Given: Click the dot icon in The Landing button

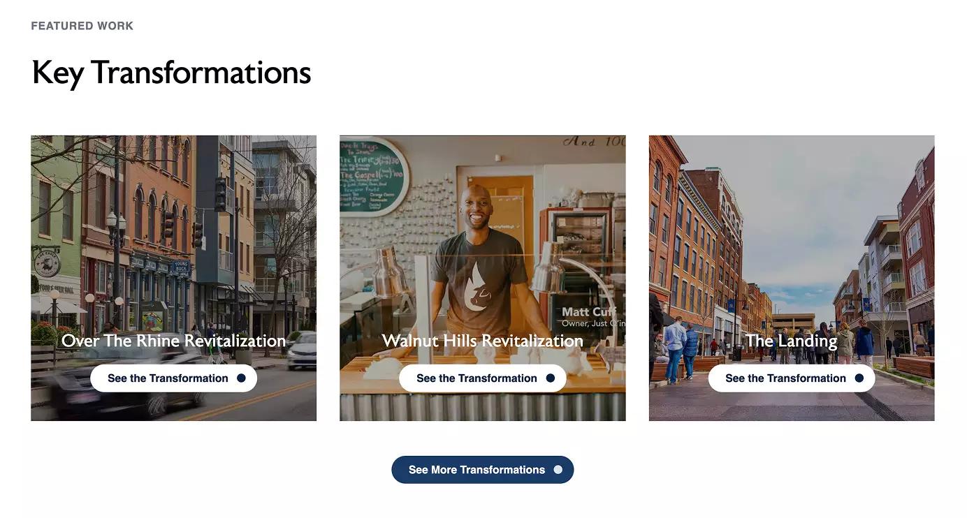Looking at the screenshot, I should 859,378.
